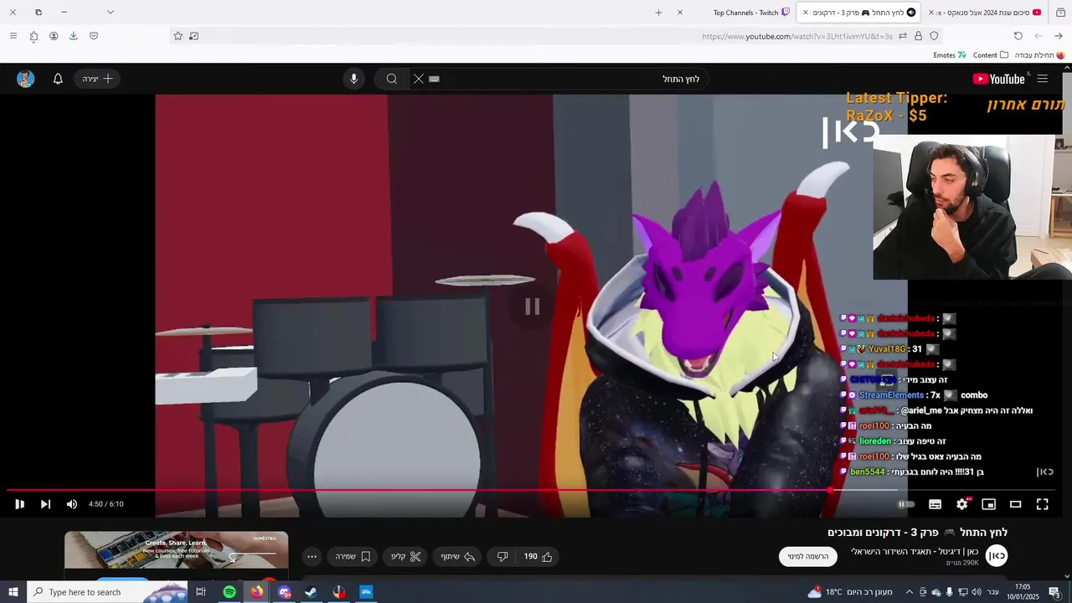Screen dimensions: 1072x603
Task: Go to the YouTube home logo
Action: 998,79
